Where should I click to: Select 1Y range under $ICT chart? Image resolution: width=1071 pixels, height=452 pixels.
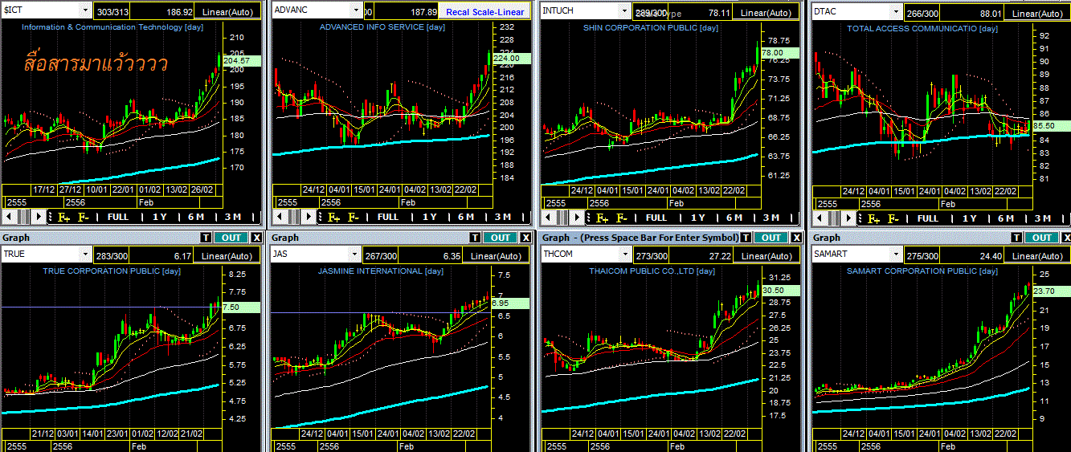click(159, 217)
